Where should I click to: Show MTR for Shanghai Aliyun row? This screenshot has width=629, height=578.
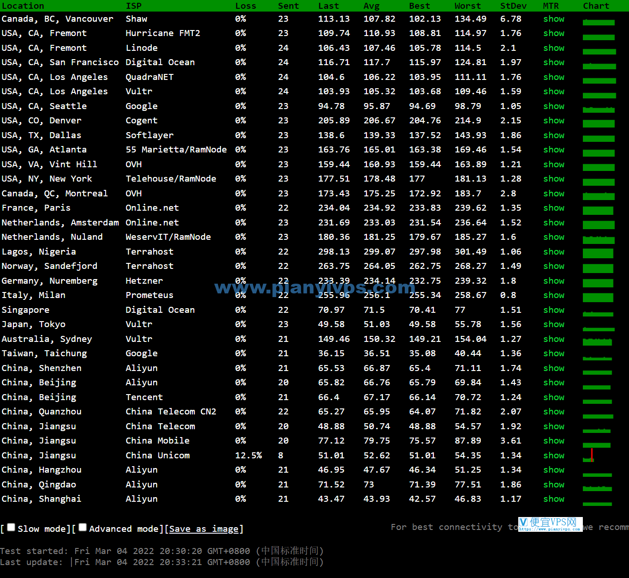coord(554,499)
